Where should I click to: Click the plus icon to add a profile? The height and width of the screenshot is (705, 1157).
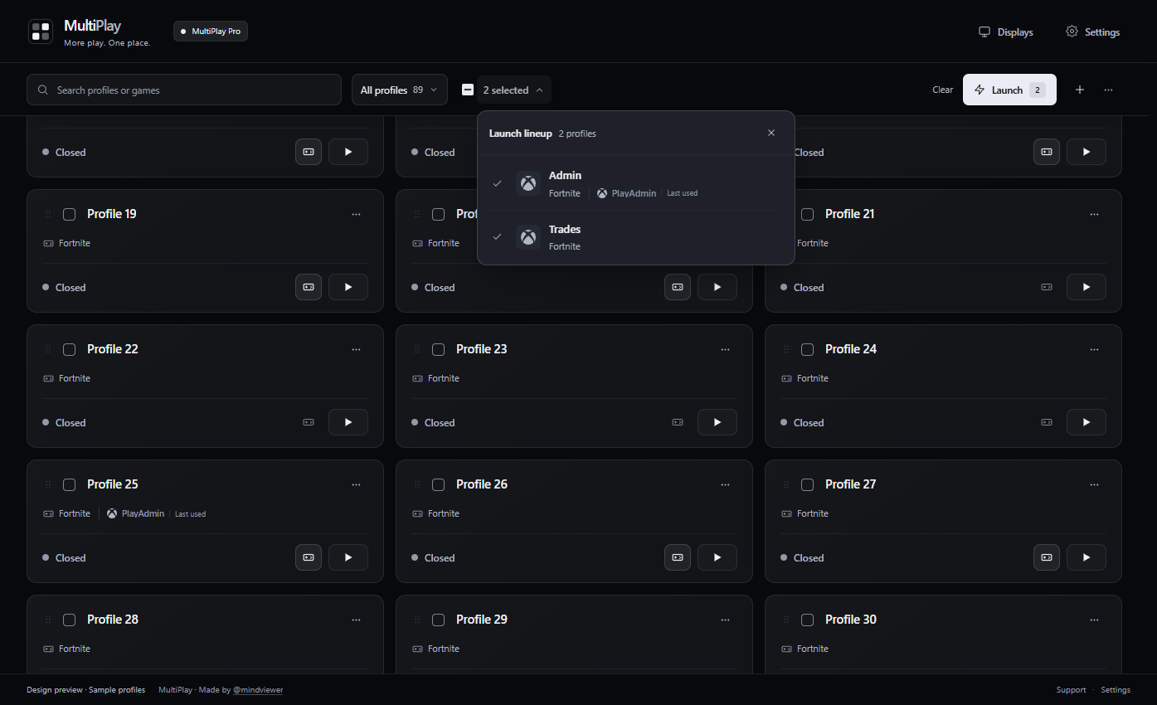(1079, 90)
